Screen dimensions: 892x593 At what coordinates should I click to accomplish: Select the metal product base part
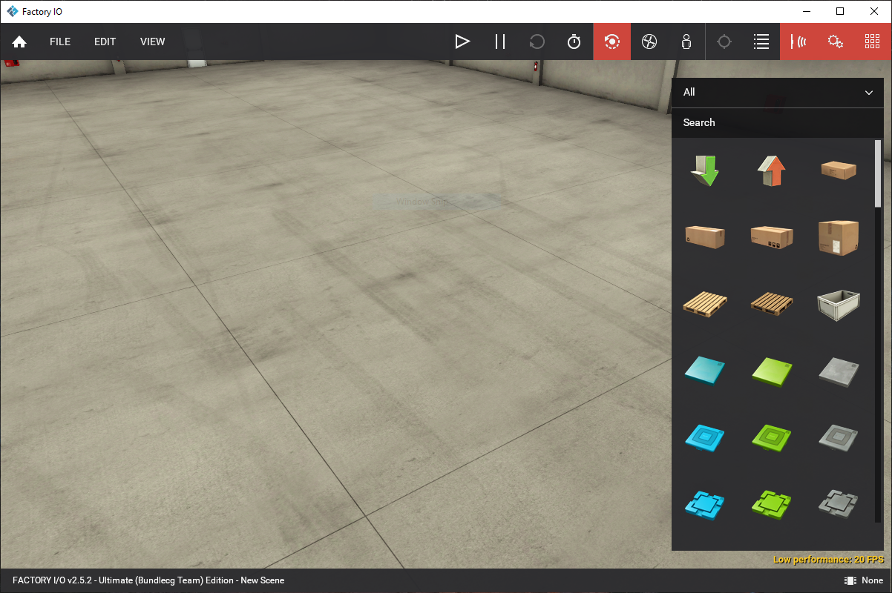[839, 505]
